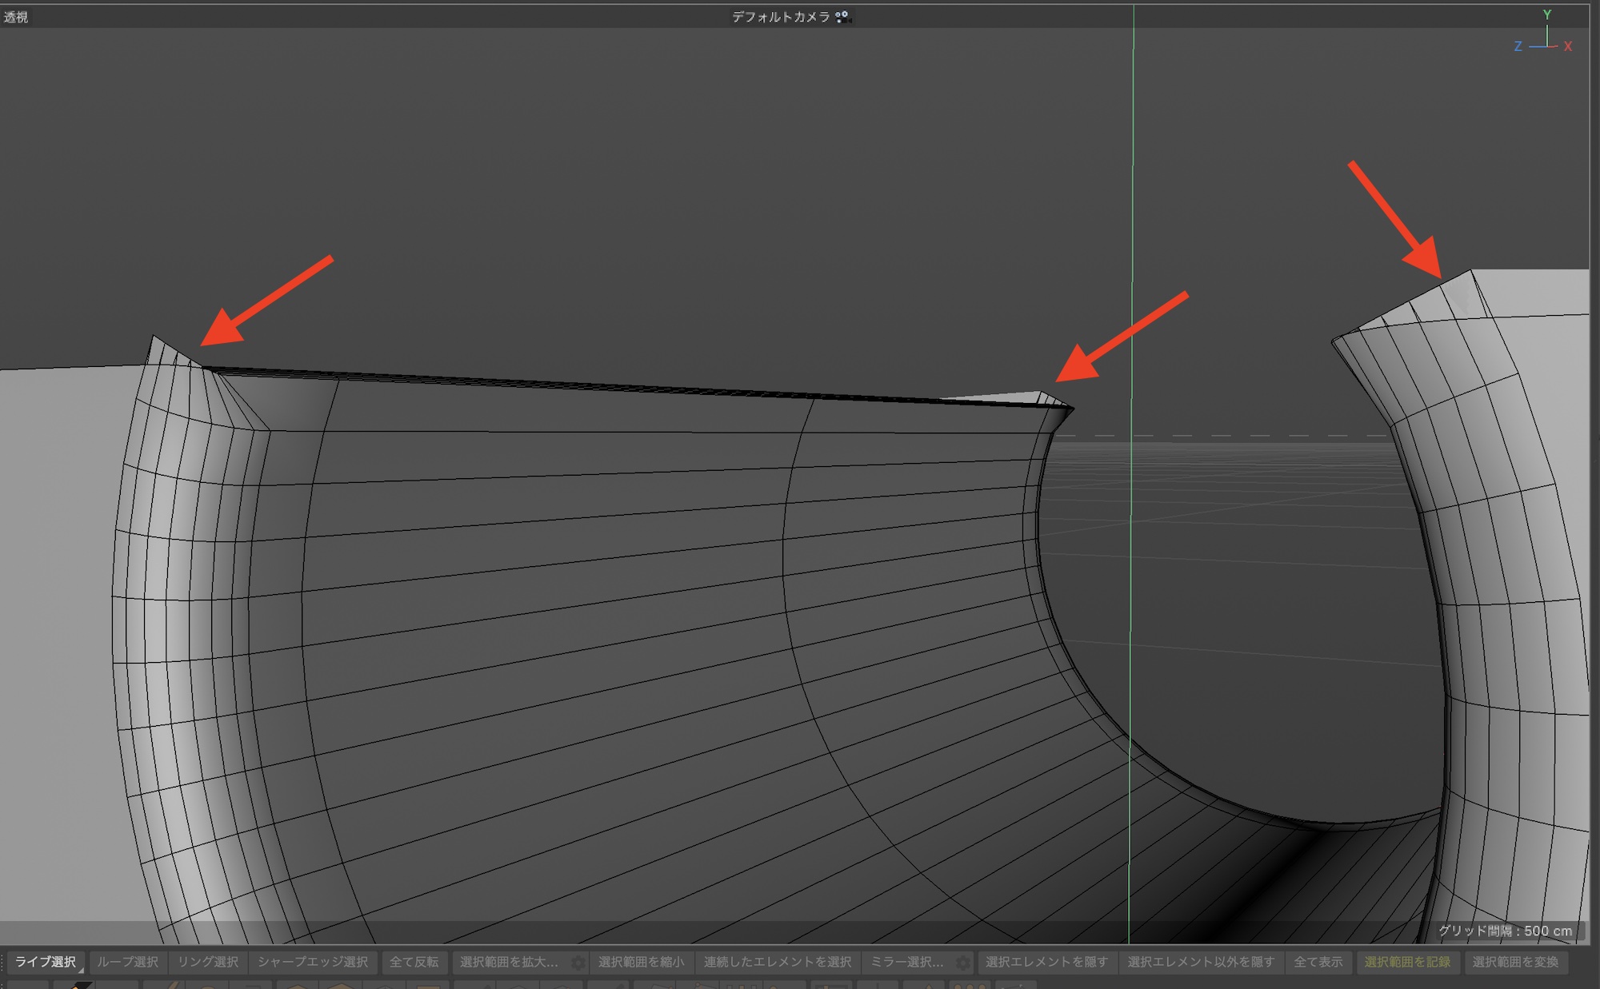Activate リング選択 ring selection
Image resolution: width=1600 pixels, height=989 pixels.
point(208,962)
